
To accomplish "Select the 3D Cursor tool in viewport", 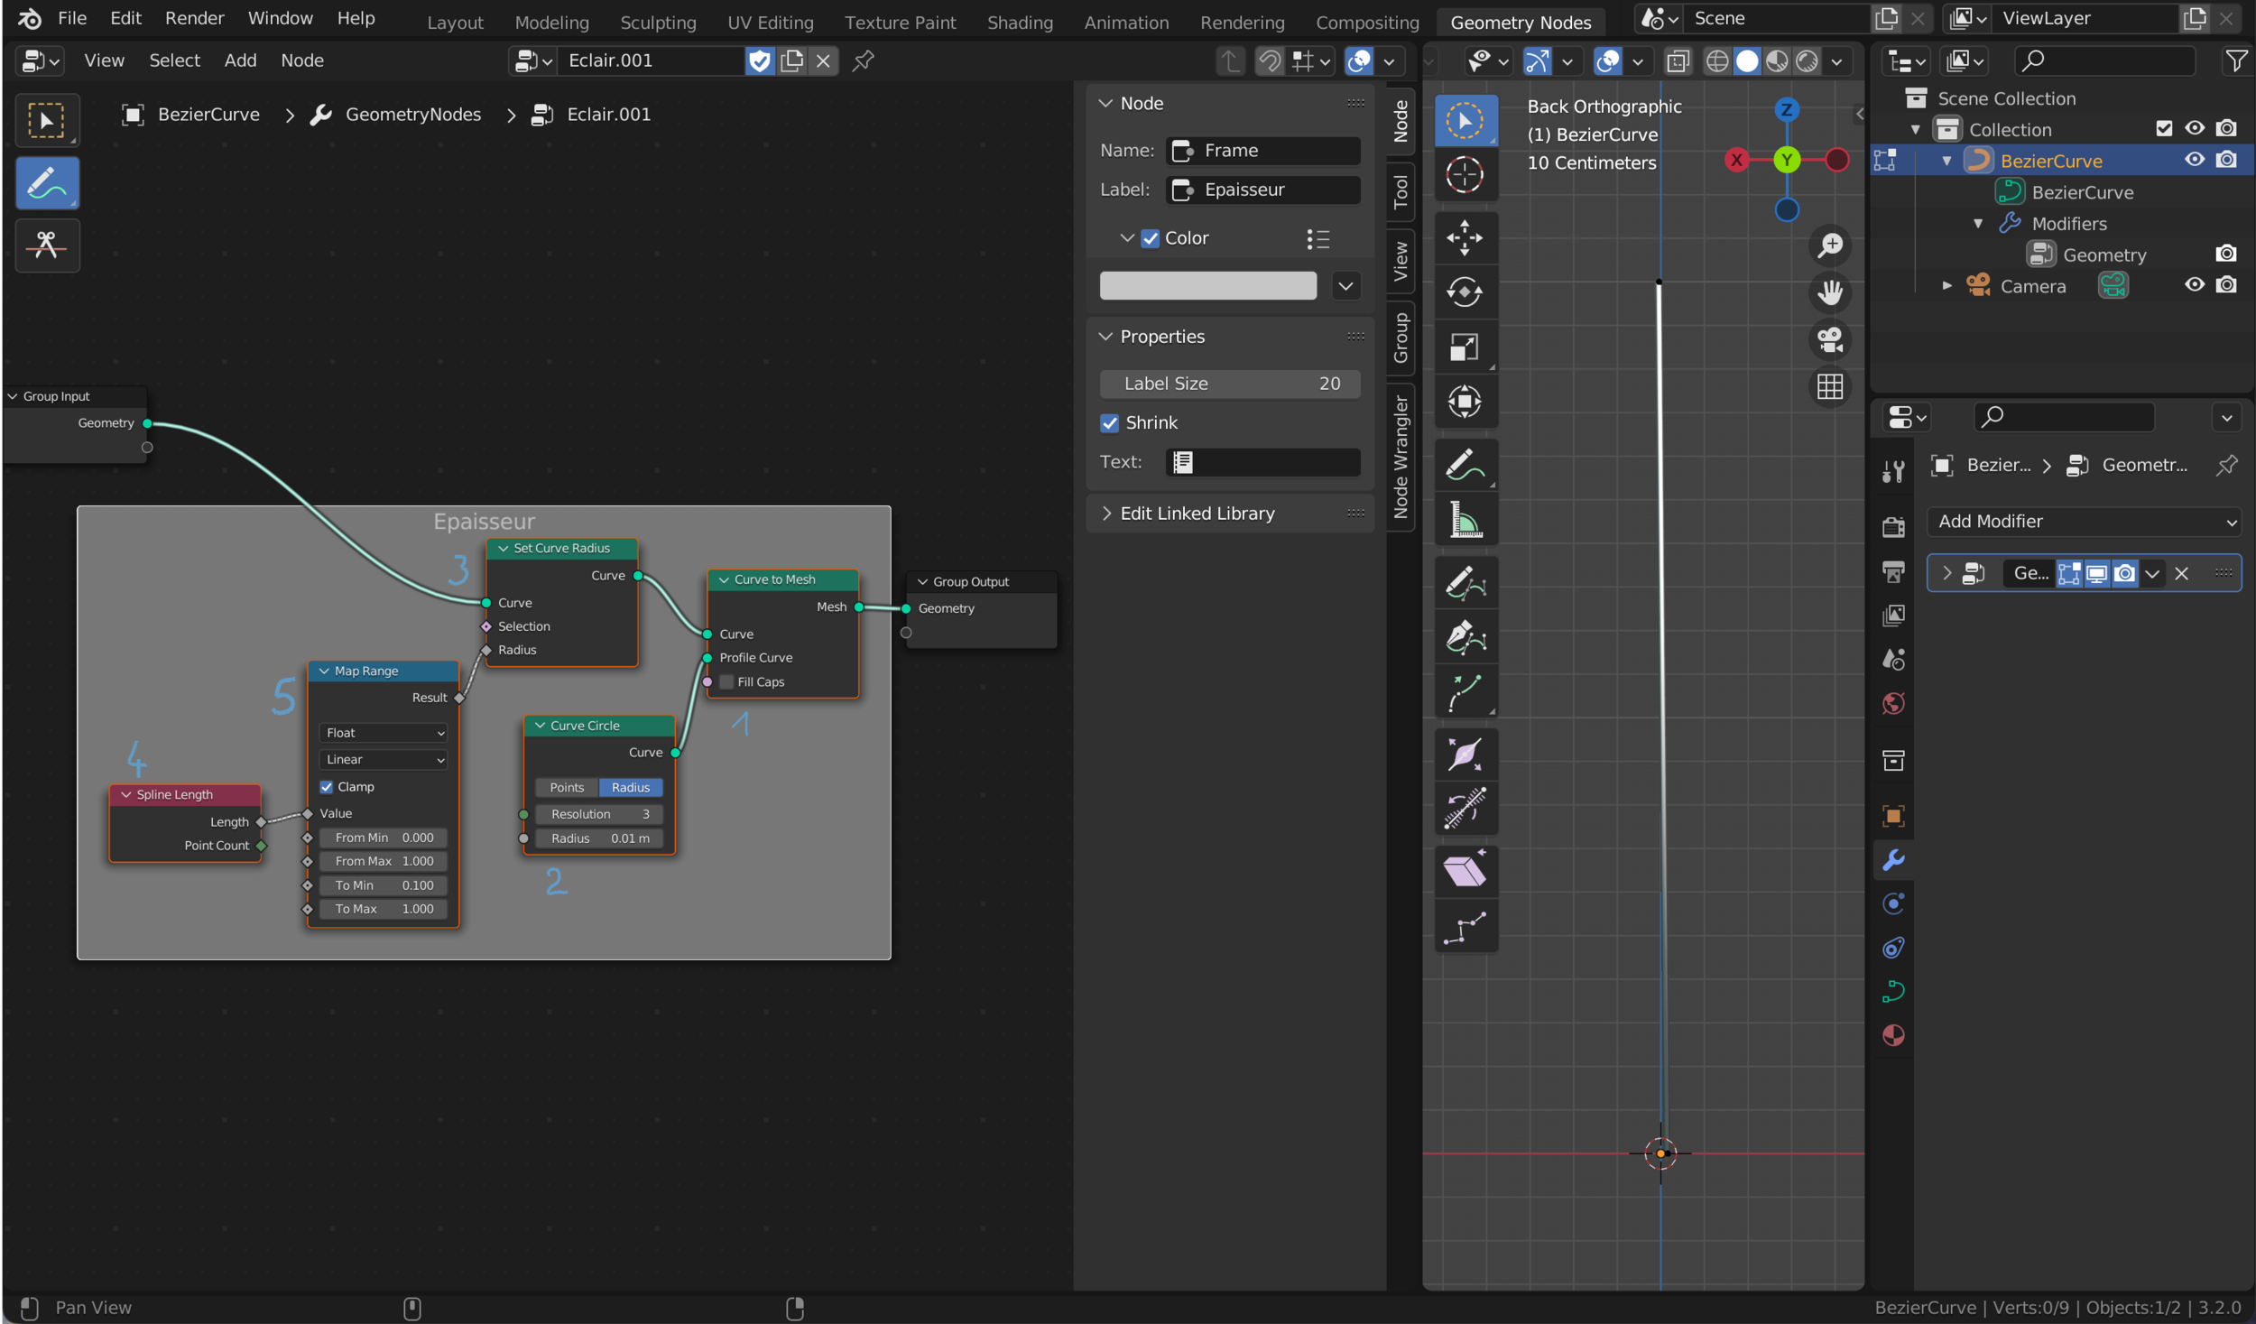I will (1464, 175).
